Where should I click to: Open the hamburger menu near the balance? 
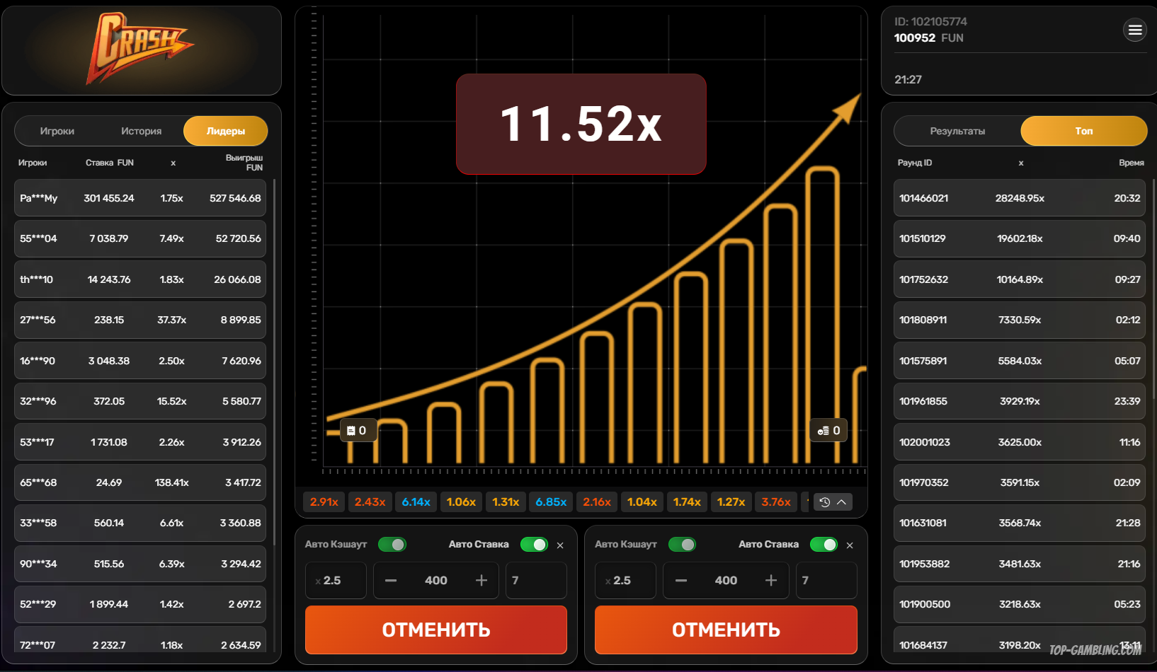point(1134,30)
